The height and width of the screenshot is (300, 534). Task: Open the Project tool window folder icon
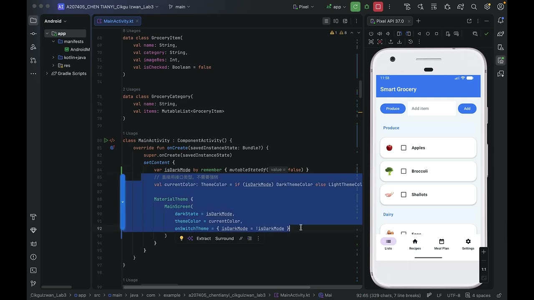(33, 20)
